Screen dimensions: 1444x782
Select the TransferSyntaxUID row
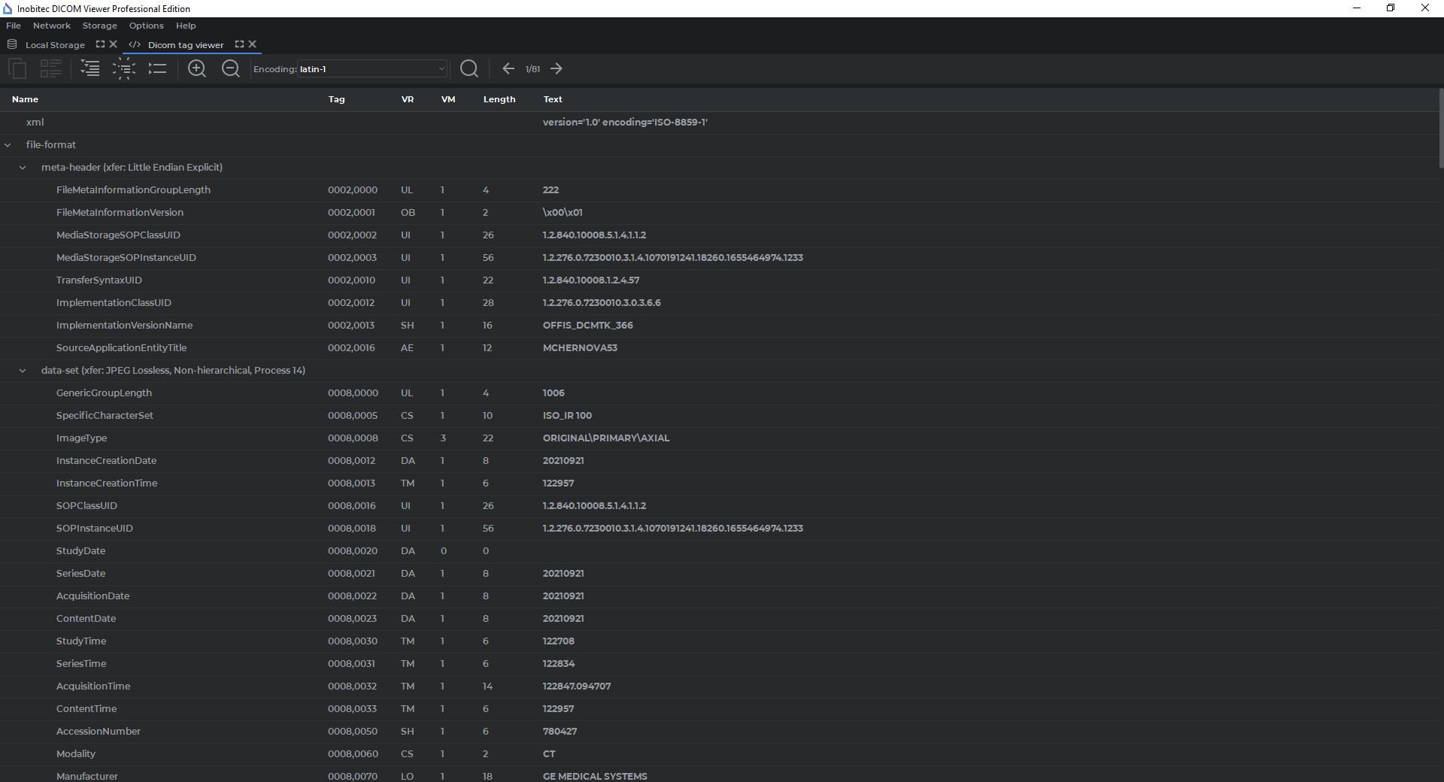[99, 280]
